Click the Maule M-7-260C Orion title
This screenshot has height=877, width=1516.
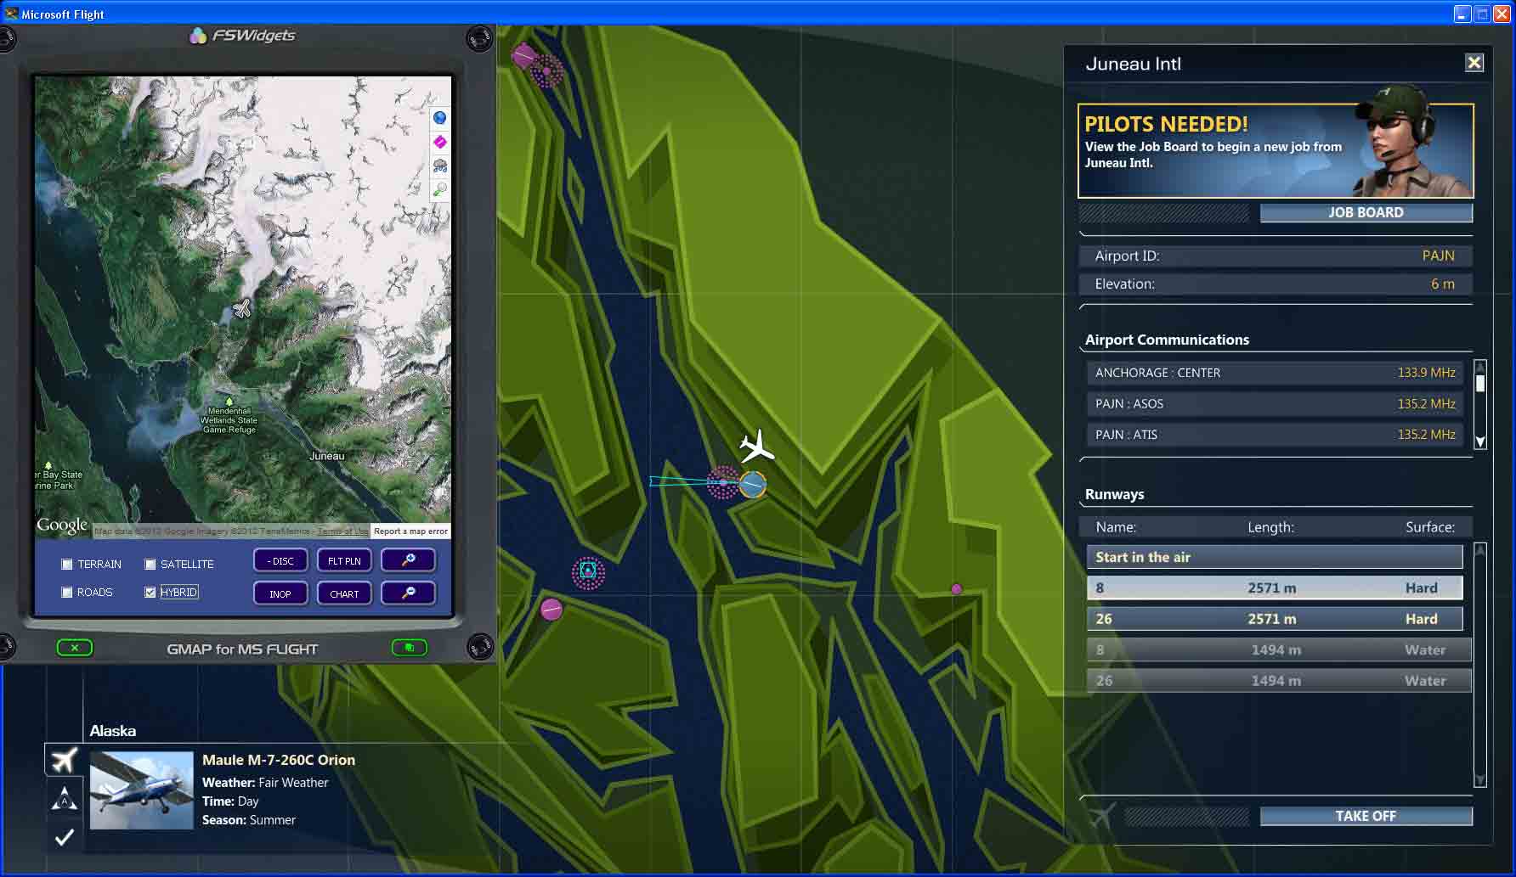[279, 760]
